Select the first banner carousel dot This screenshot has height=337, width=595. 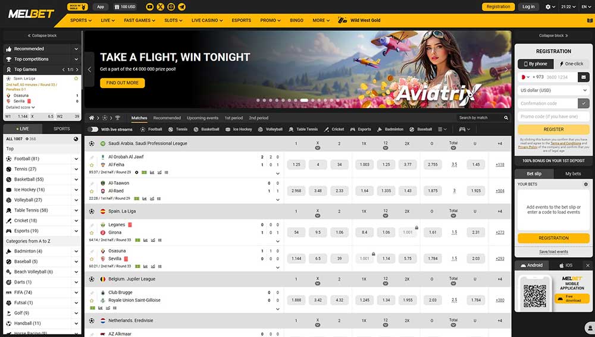click(x=258, y=100)
